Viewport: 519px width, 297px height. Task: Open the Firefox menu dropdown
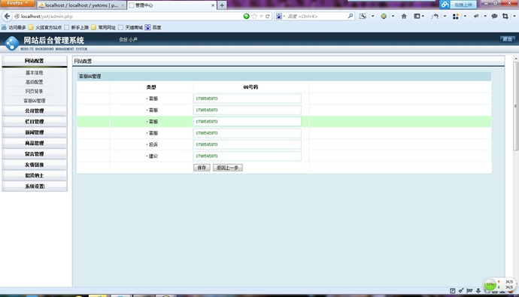(17, 3)
